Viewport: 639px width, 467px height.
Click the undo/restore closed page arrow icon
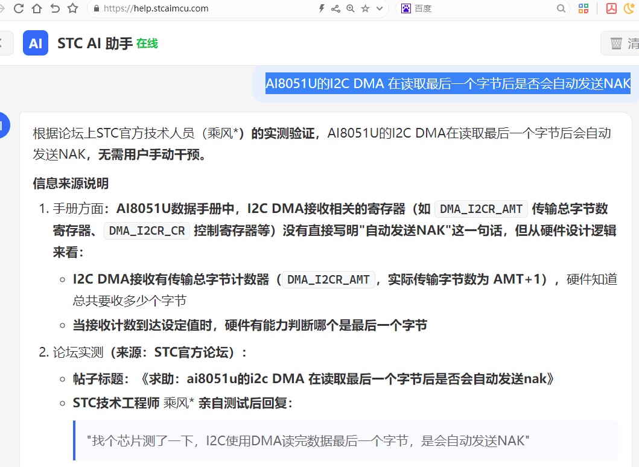tap(55, 8)
